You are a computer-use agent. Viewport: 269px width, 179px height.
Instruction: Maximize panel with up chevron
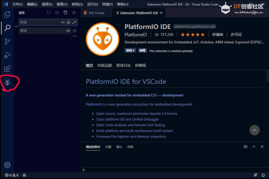(x=254, y=147)
